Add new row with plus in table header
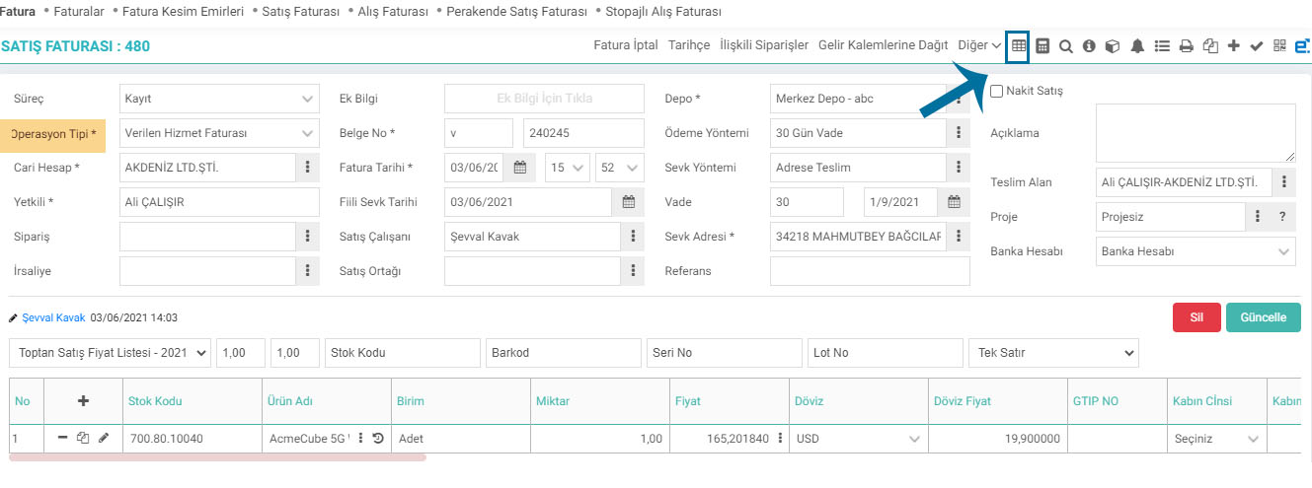 [83, 401]
